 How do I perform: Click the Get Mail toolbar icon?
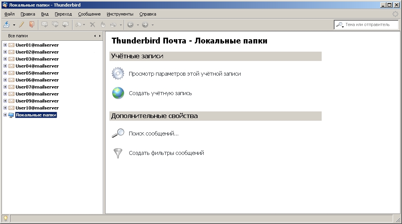tap(7, 24)
